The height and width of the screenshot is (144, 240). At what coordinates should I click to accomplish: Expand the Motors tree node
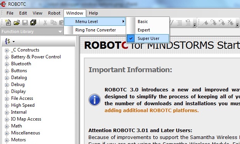point(7,140)
